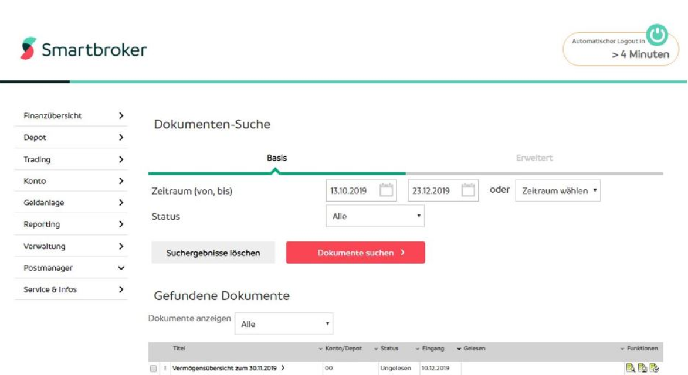Click the green logout power icon

(657, 35)
